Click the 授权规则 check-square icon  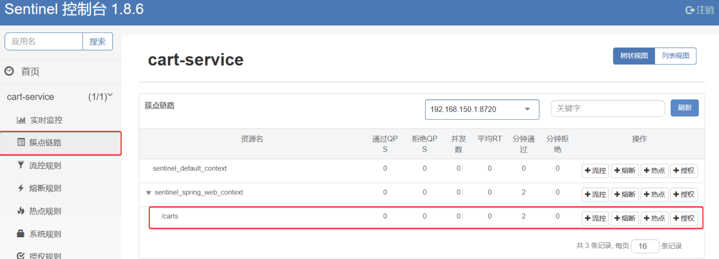coord(21,256)
